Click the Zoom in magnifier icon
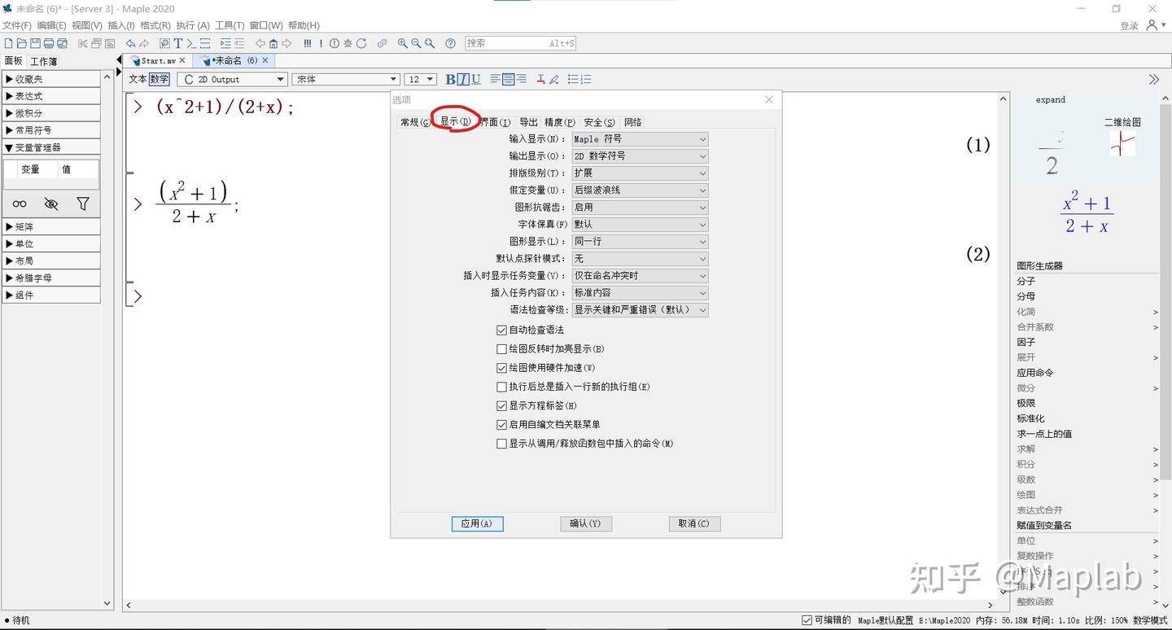The height and width of the screenshot is (630, 1172). click(401, 43)
